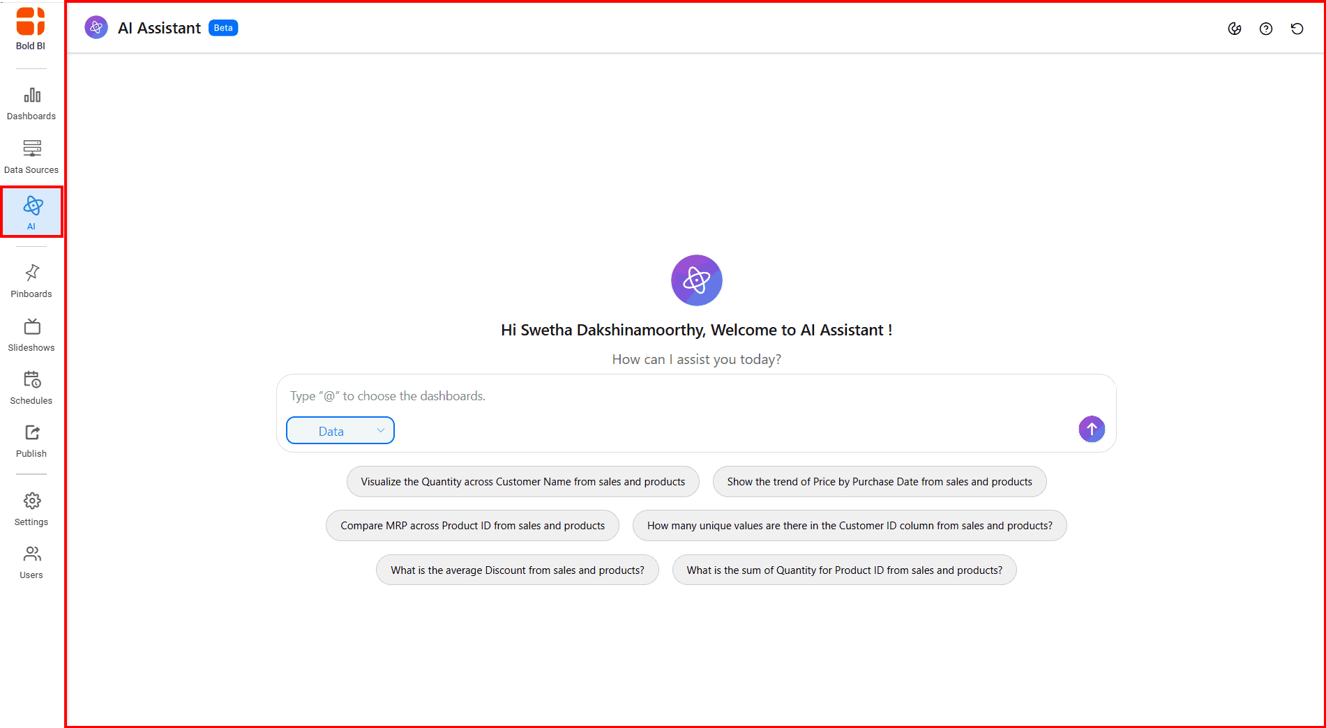This screenshot has height=728, width=1326.
Task: Click the AI Assistant header logo icon
Action: (x=96, y=27)
